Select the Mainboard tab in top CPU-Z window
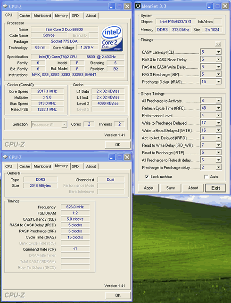The height and width of the screenshot is (303, 231). point(42,16)
